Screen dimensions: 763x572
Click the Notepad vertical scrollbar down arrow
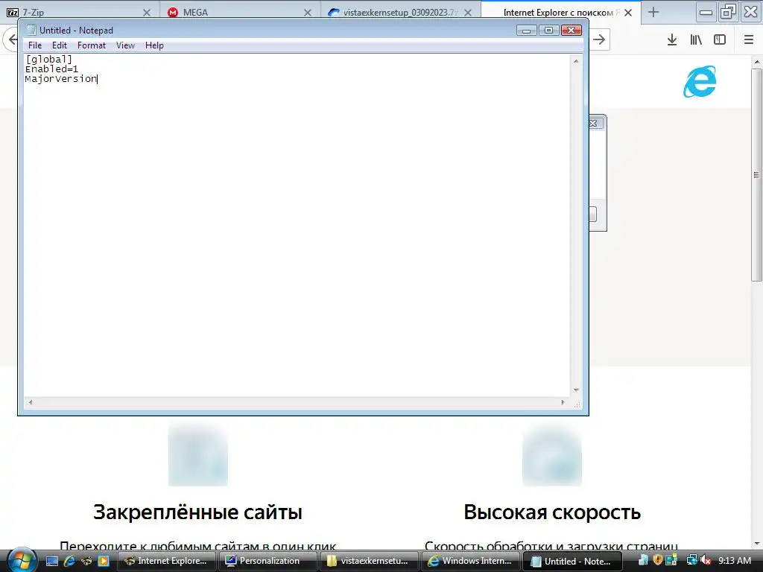(x=576, y=390)
